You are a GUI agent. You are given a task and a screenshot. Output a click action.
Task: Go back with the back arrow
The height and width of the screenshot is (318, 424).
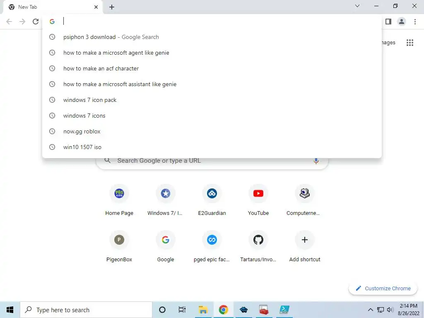pos(9,22)
